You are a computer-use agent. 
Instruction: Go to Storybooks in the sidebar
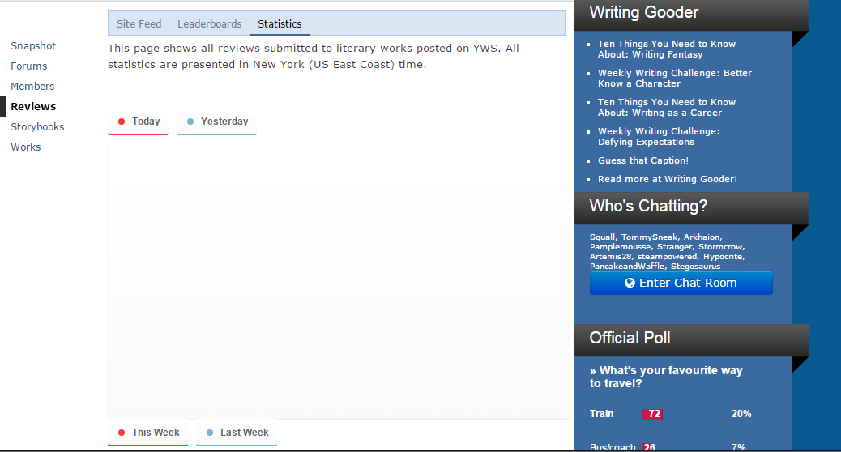37,127
